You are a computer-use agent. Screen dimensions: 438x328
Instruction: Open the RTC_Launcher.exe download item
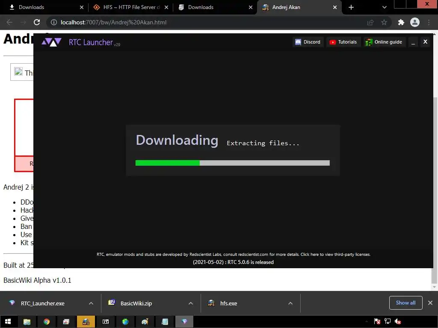[x=42, y=303]
